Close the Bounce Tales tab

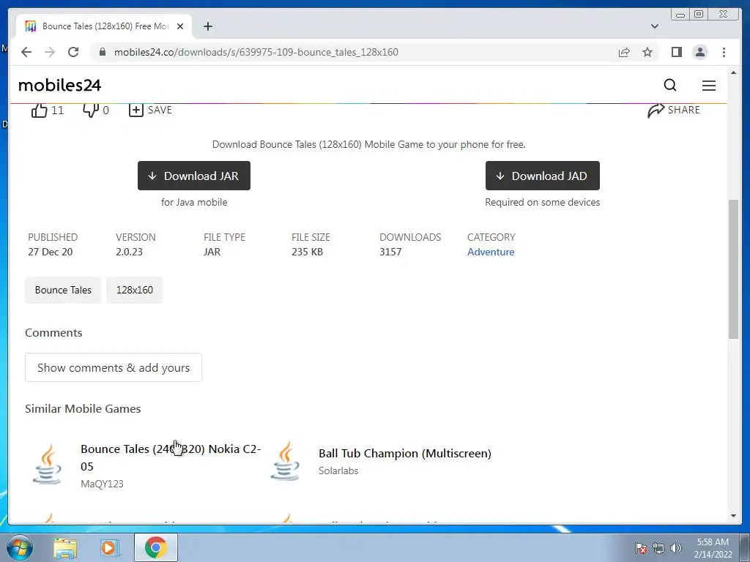[x=180, y=26]
